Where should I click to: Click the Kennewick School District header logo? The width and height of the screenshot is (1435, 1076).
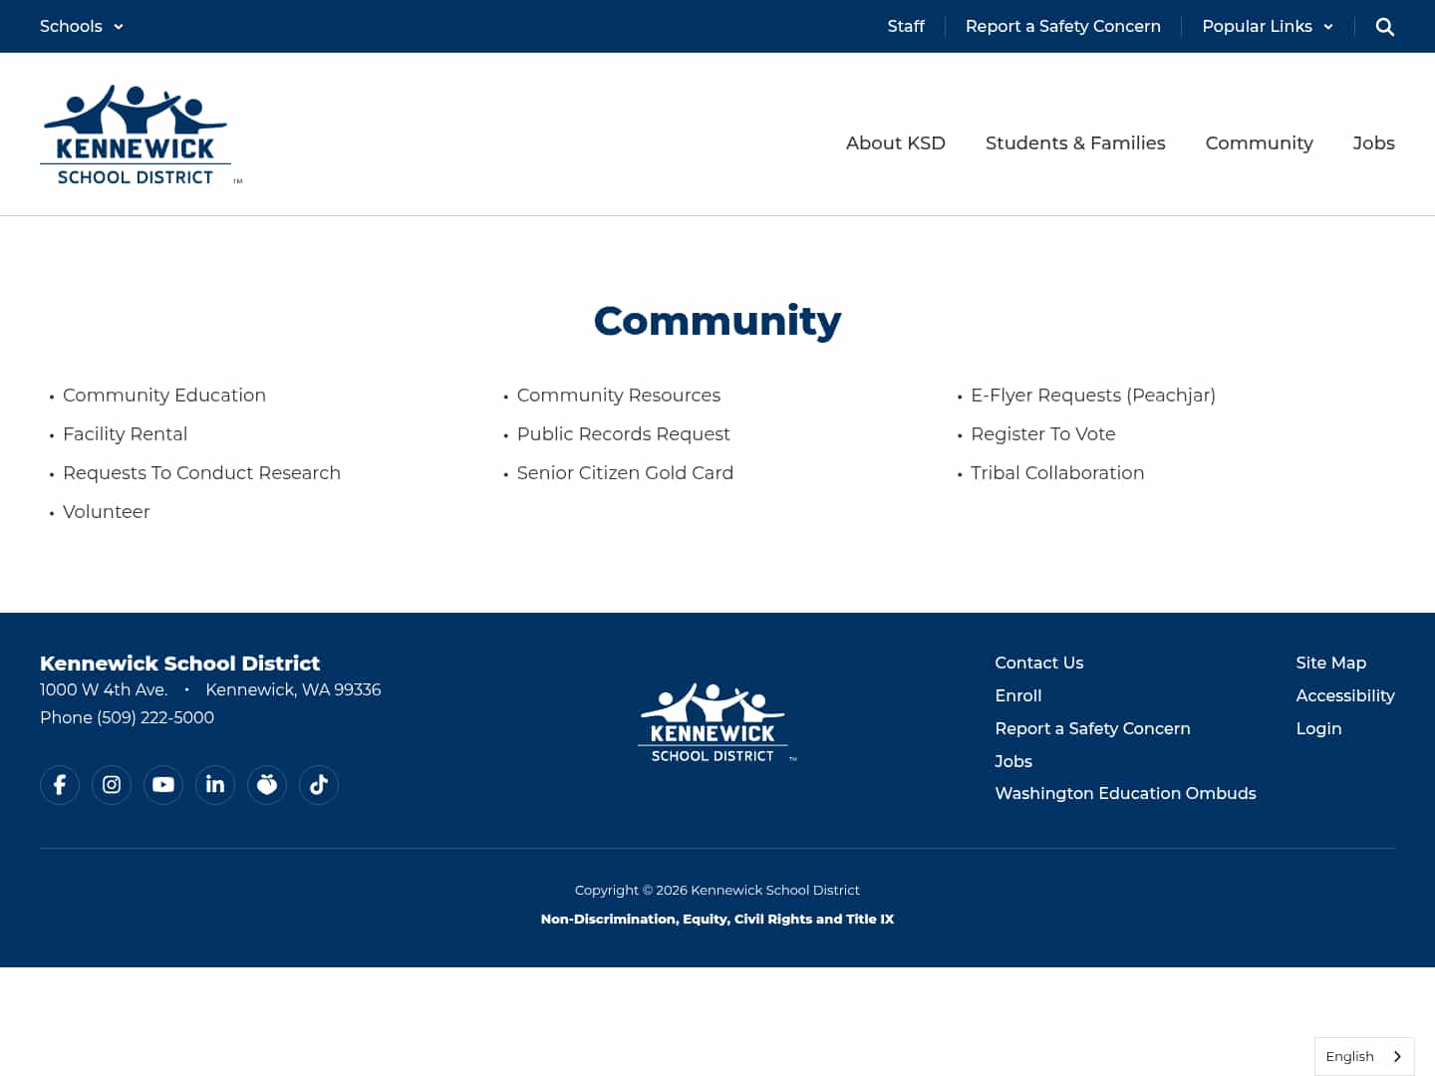click(x=140, y=134)
